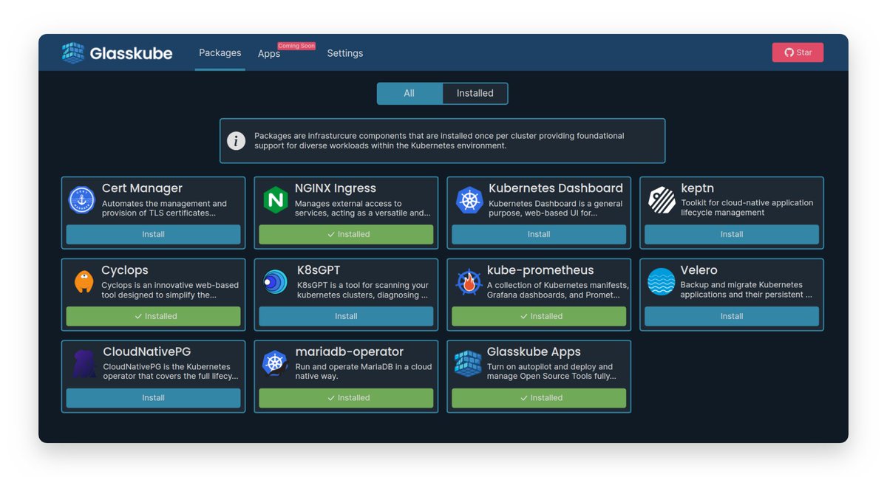Screen dimensions: 887x477
Task: Click the Cert Manager title
Action: [x=142, y=188]
